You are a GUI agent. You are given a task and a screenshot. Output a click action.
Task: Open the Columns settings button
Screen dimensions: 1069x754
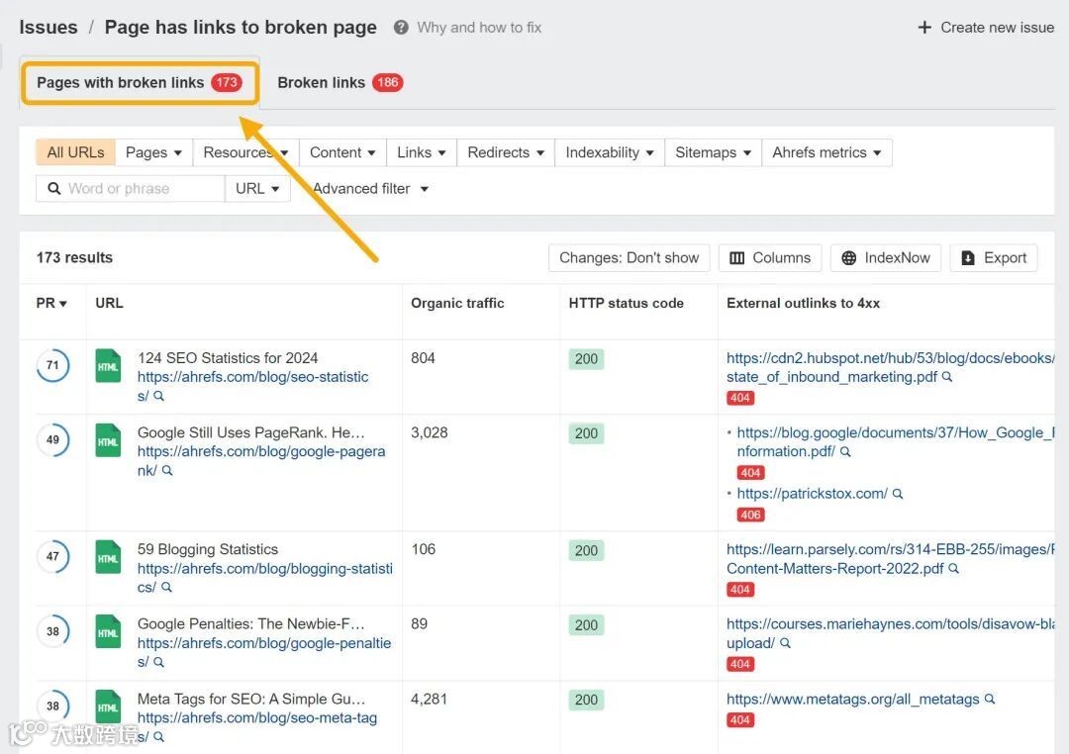tap(770, 258)
